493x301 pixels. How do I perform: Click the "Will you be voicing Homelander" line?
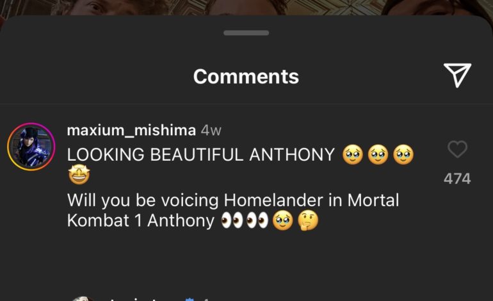[233, 200]
